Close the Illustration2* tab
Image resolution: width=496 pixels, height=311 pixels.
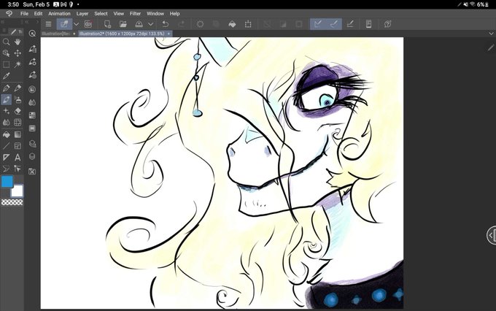(169, 34)
